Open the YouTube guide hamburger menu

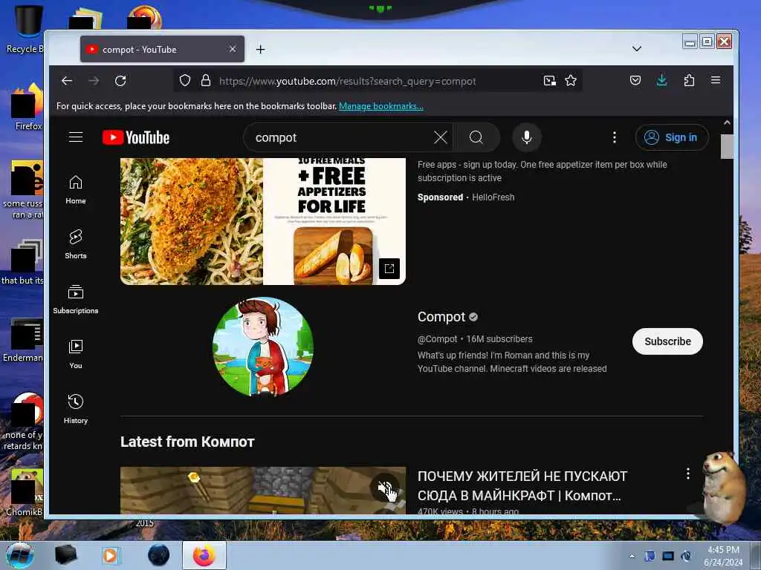pos(76,137)
